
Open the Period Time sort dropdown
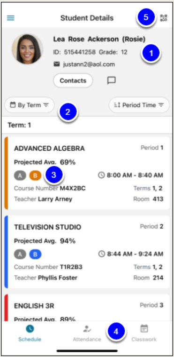(x=139, y=105)
